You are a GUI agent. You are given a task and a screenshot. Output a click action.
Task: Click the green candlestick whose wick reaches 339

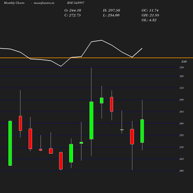pos(91,120)
